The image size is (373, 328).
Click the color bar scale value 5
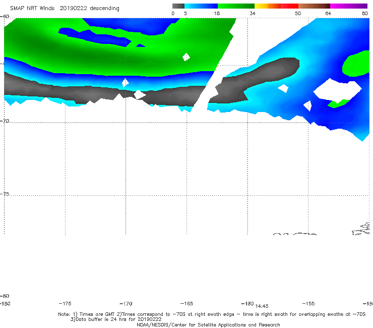pyautogui.click(x=185, y=14)
